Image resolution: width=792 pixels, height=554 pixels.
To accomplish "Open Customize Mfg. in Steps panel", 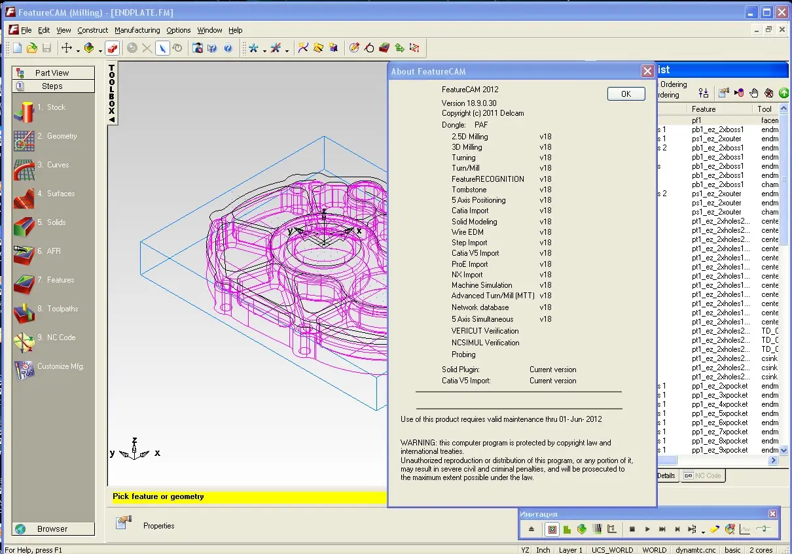I will pyautogui.click(x=24, y=370).
